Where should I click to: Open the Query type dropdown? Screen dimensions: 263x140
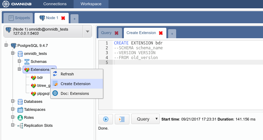(145, 119)
